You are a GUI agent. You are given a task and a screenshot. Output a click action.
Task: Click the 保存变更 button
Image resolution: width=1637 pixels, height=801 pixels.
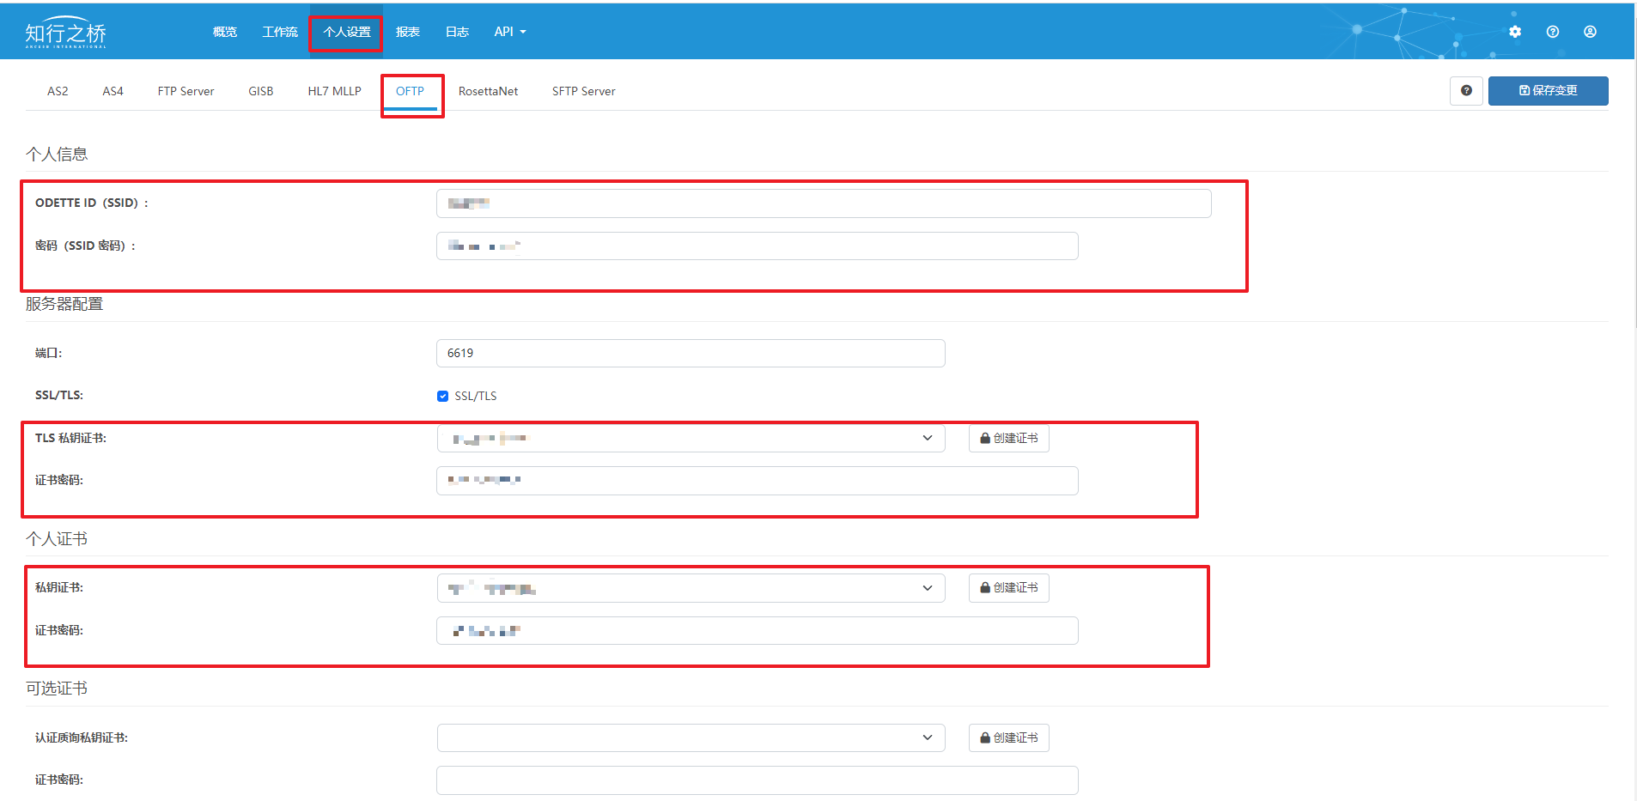[x=1548, y=91]
